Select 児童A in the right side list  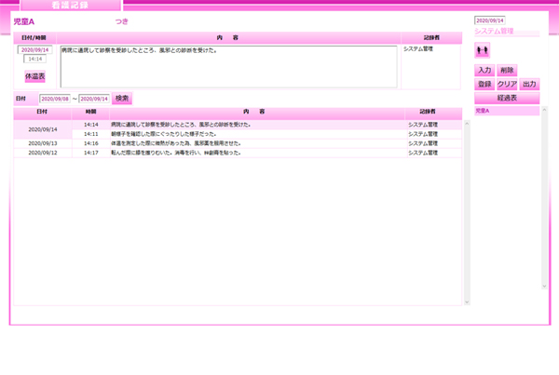483,112
